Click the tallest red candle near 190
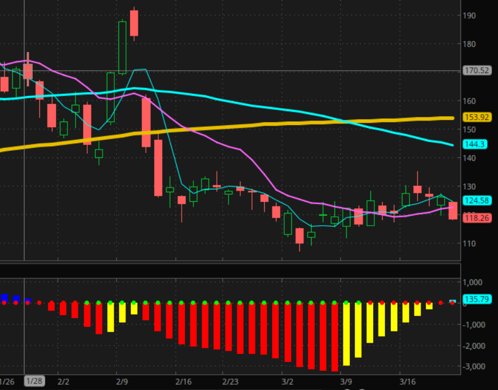The height and width of the screenshot is (390, 498). (134, 23)
